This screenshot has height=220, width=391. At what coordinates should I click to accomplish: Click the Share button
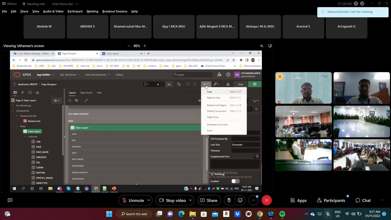[x=209, y=200]
